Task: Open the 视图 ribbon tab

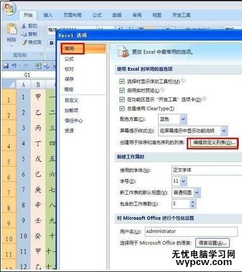Action: point(157,15)
